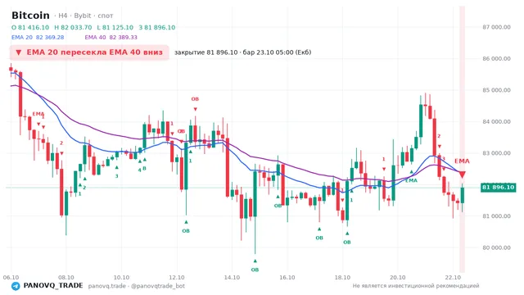Image resolution: width=524 pixels, height=295 pixels.
Task: Click the Telegram logo icon beside PANOVQ_TRADE
Action: (x=16, y=286)
